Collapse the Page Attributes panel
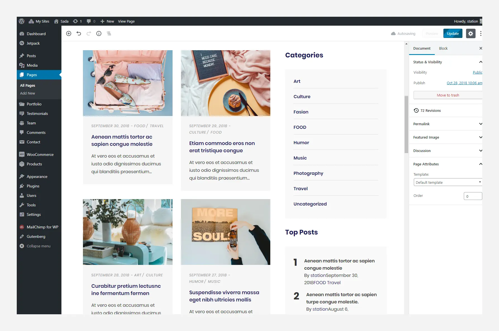This screenshot has width=499, height=331. (x=480, y=164)
